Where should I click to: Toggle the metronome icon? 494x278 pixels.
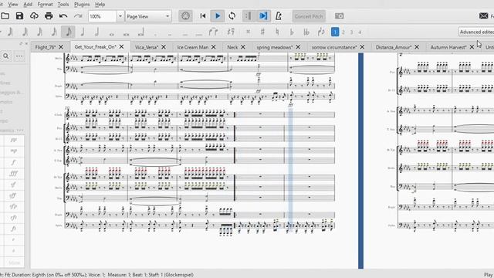click(x=279, y=15)
